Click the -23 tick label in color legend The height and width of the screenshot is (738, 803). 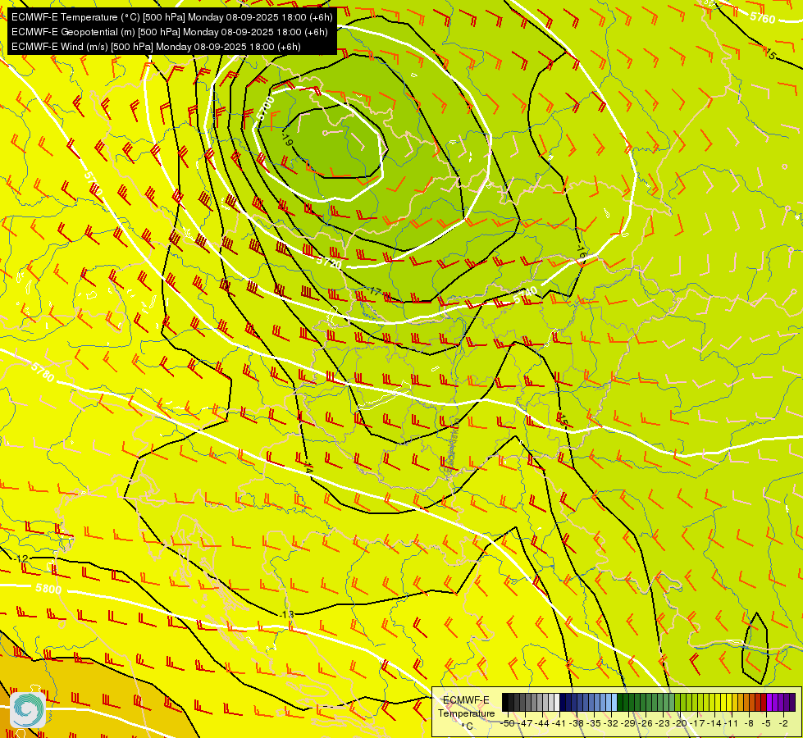click(x=664, y=723)
